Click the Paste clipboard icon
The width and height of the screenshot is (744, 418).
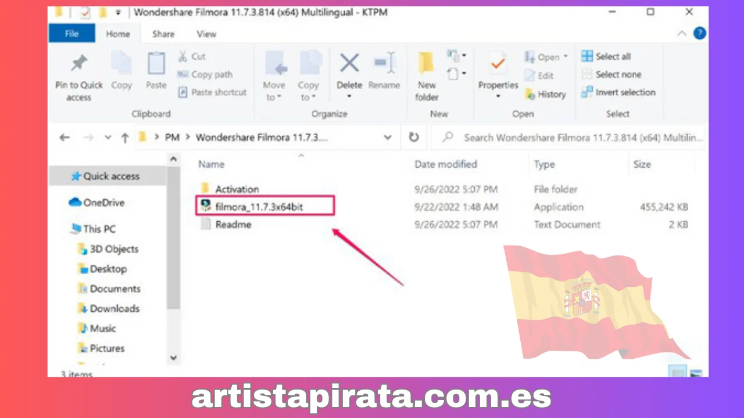point(156,63)
